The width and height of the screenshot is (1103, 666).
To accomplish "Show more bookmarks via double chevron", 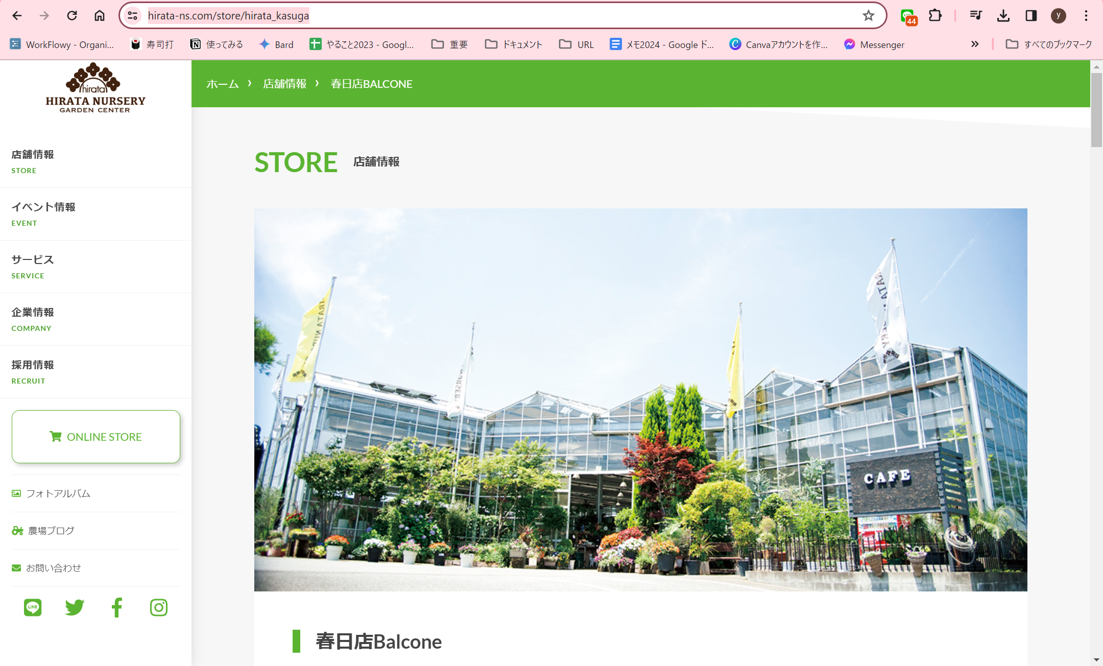I will click(975, 44).
